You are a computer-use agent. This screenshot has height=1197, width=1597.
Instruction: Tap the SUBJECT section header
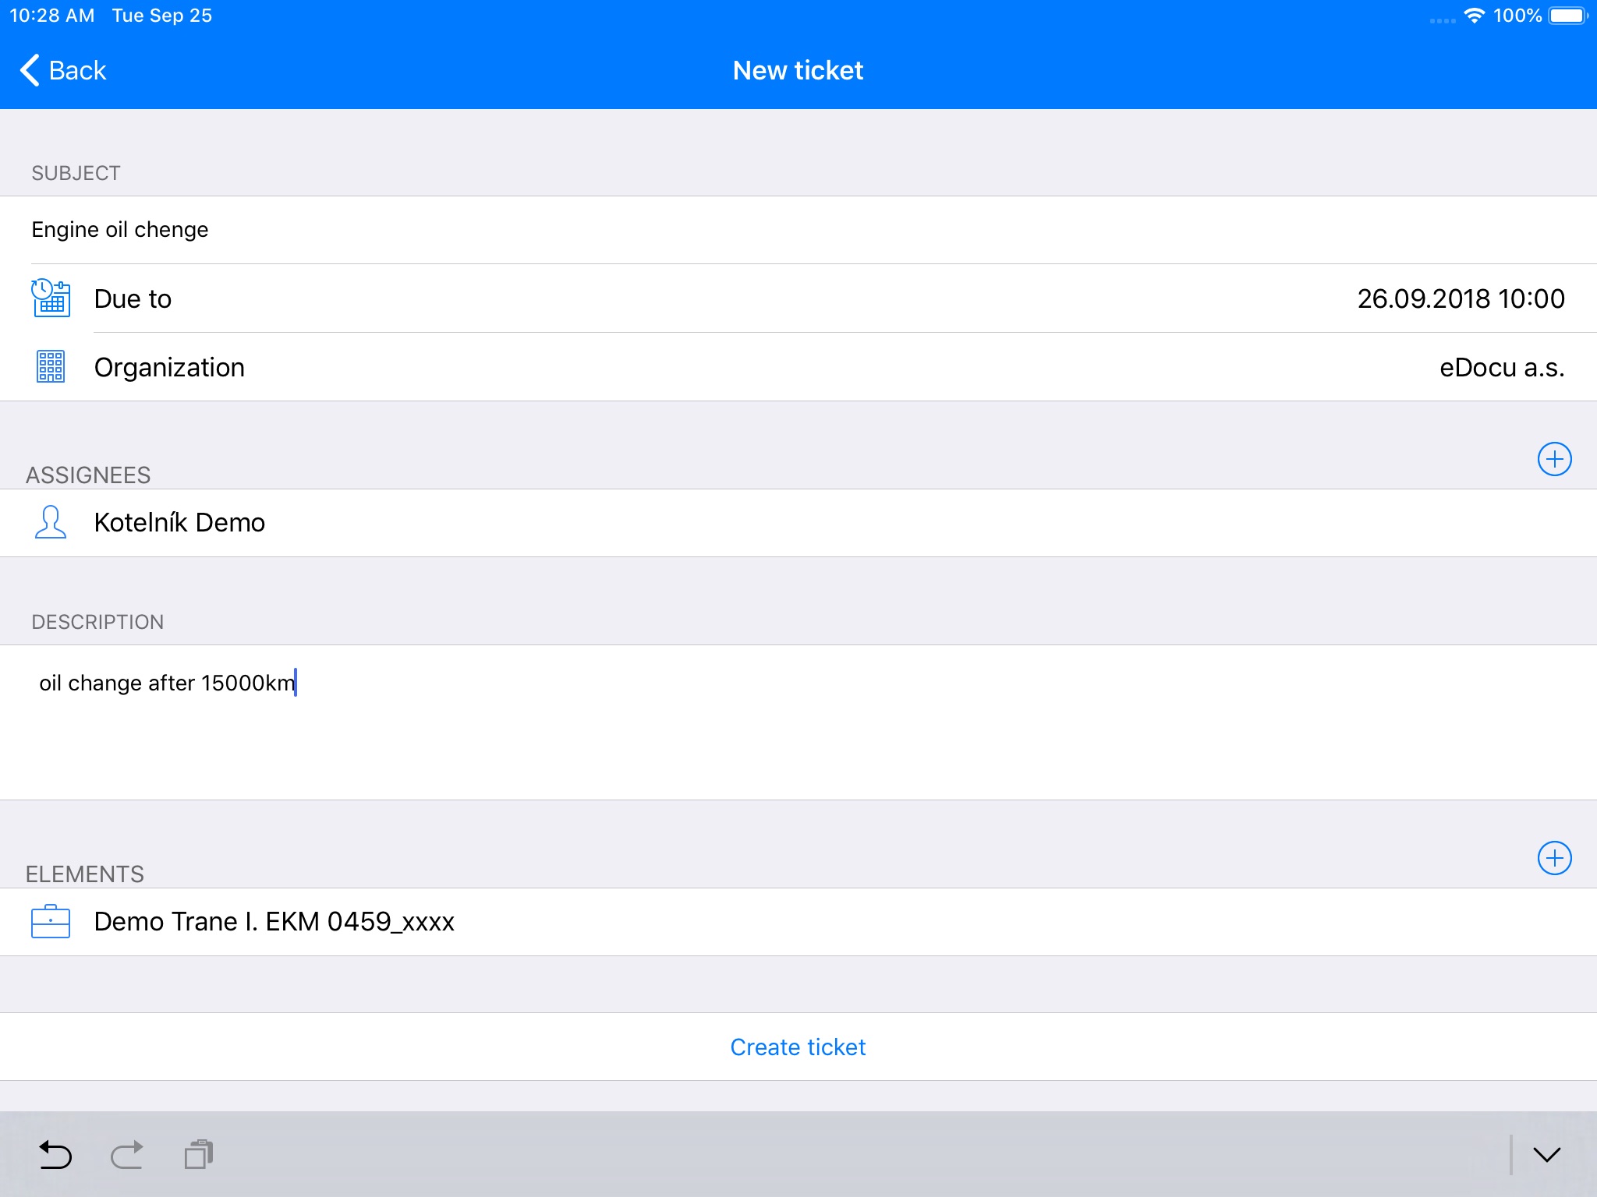pyautogui.click(x=76, y=173)
